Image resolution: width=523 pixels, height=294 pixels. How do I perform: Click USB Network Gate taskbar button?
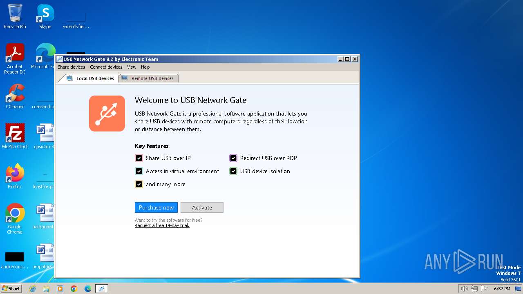click(102, 289)
